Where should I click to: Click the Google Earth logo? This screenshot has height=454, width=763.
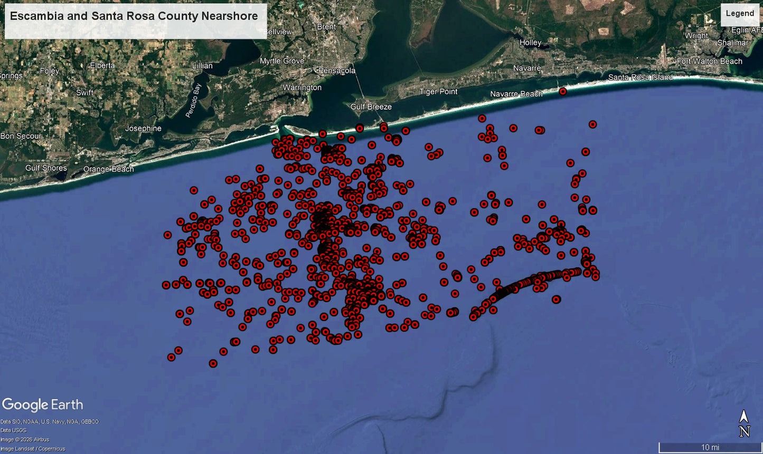[x=42, y=405]
